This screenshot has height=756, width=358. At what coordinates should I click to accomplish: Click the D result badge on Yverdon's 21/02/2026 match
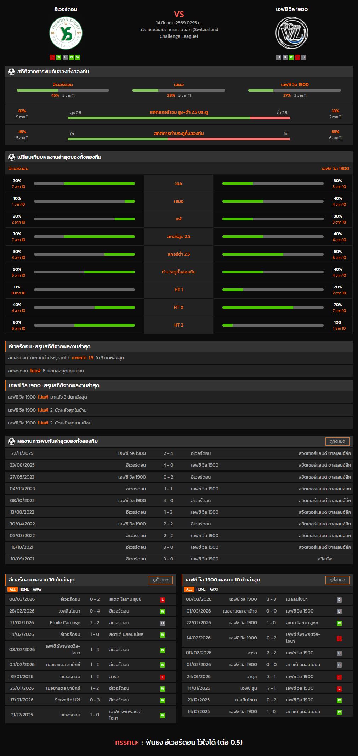tap(163, 623)
